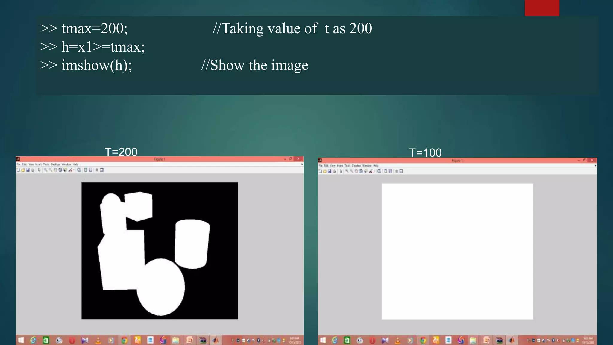Show Plot Tools in T=200 figure window
Screen dimensions: 613x345
pos(102,170)
